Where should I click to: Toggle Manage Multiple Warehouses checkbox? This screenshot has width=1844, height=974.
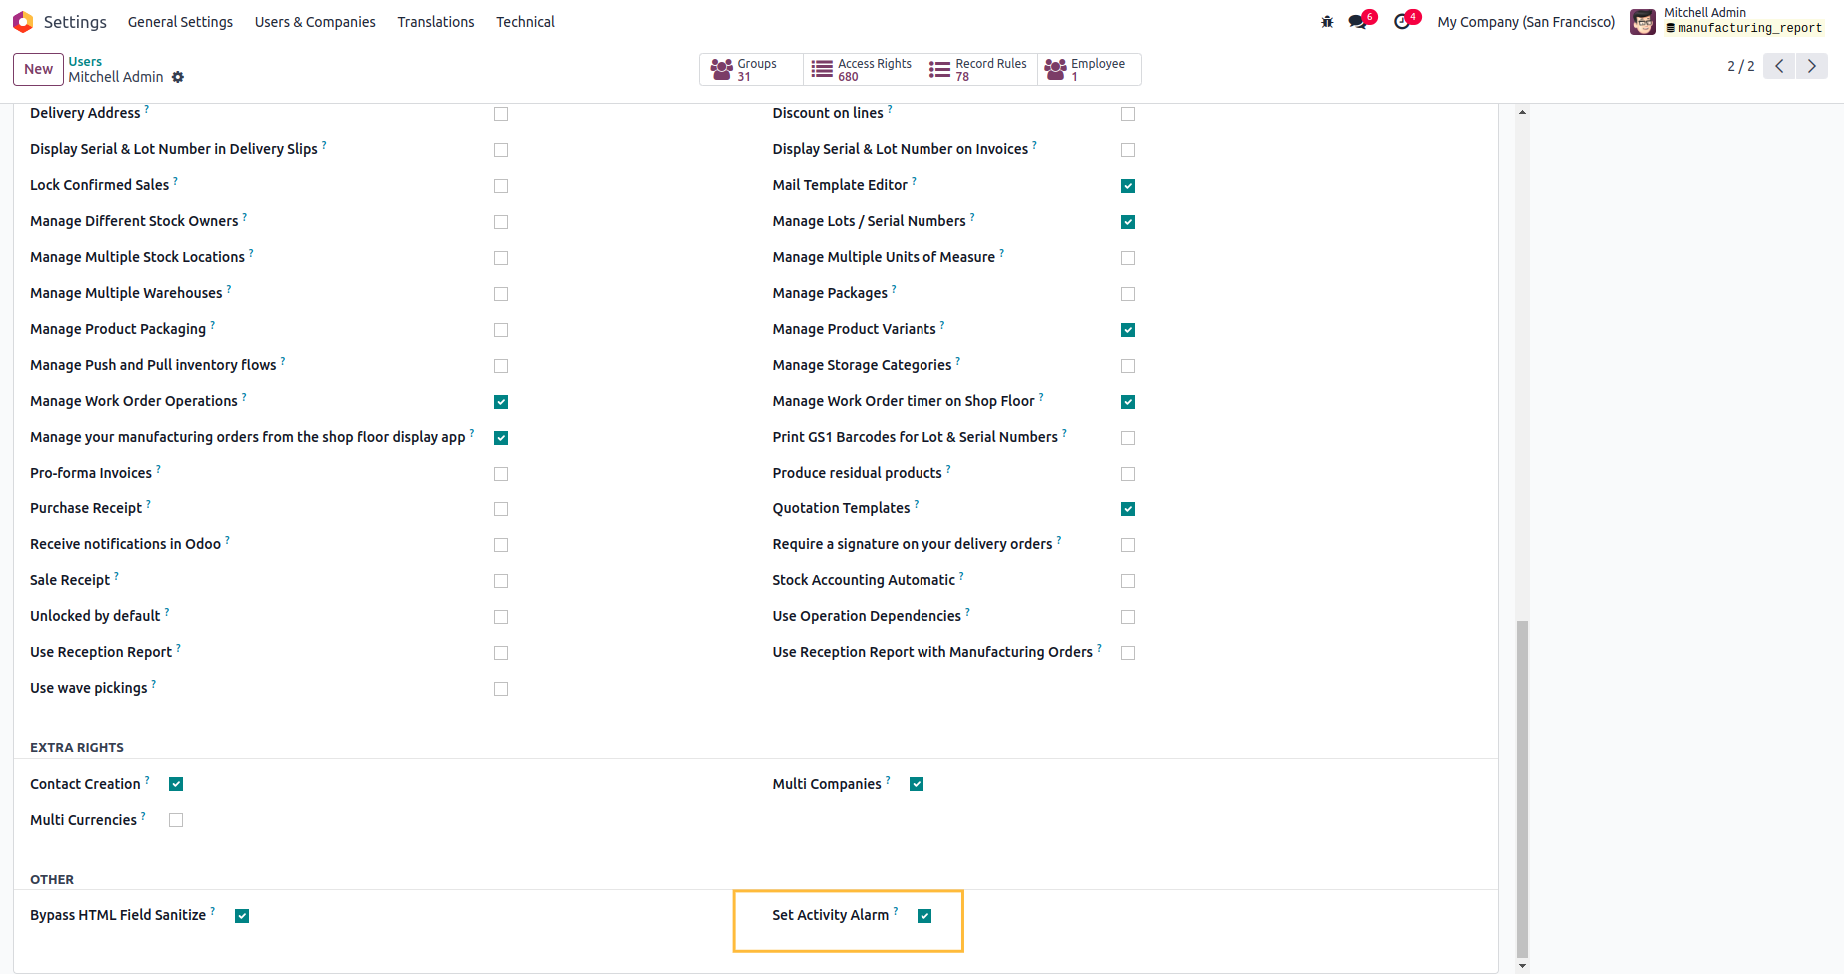[501, 294]
